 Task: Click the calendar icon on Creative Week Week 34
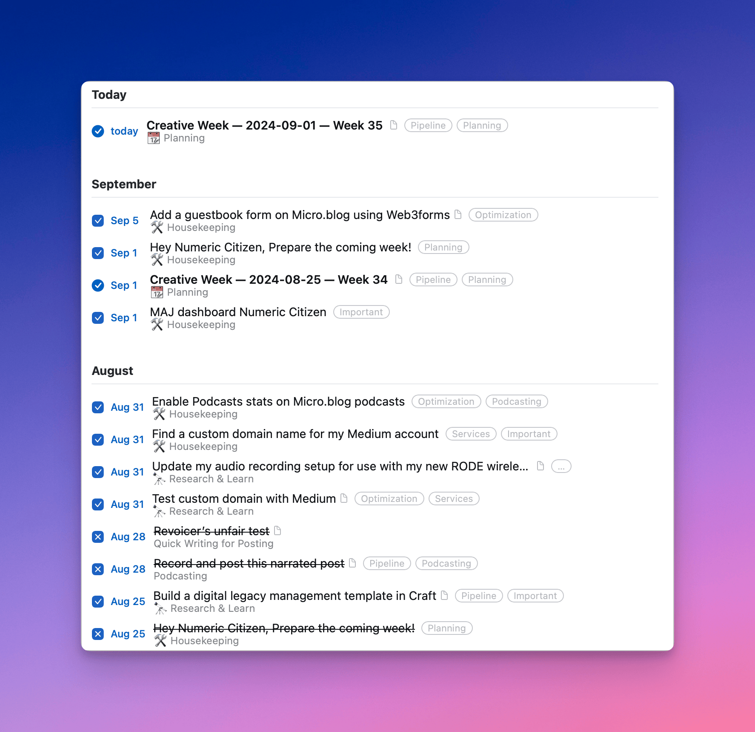pyautogui.click(x=157, y=292)
